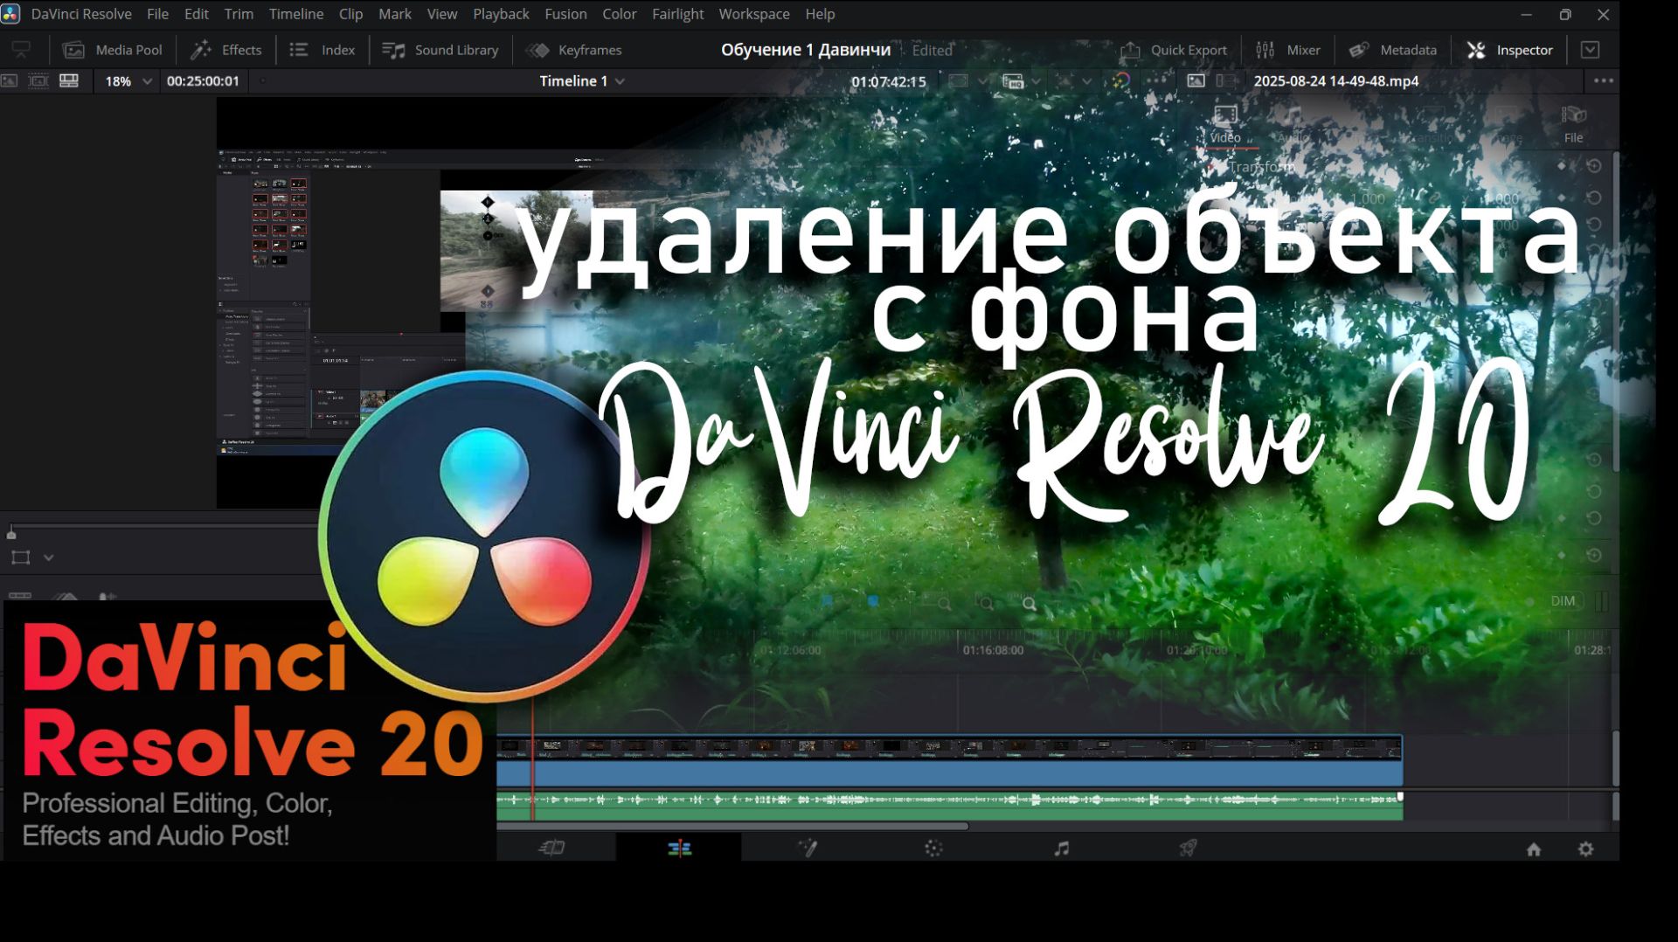Open the Color page
The height and width of the screenshot is (942, 1678).
click(x=933, y=847)
